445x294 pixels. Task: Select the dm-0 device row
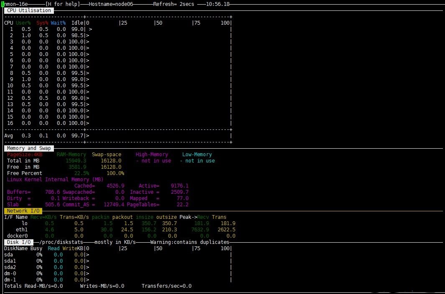10,274
